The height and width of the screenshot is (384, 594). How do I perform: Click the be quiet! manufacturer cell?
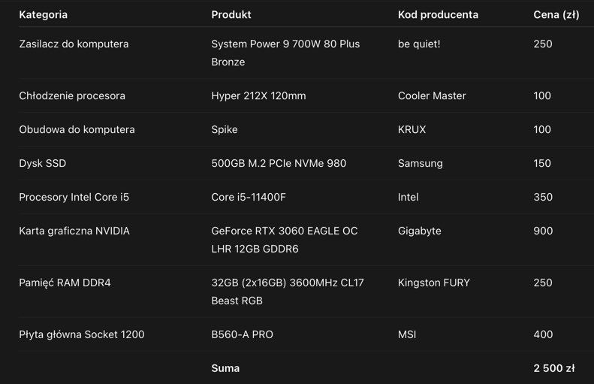coord(419,44)
